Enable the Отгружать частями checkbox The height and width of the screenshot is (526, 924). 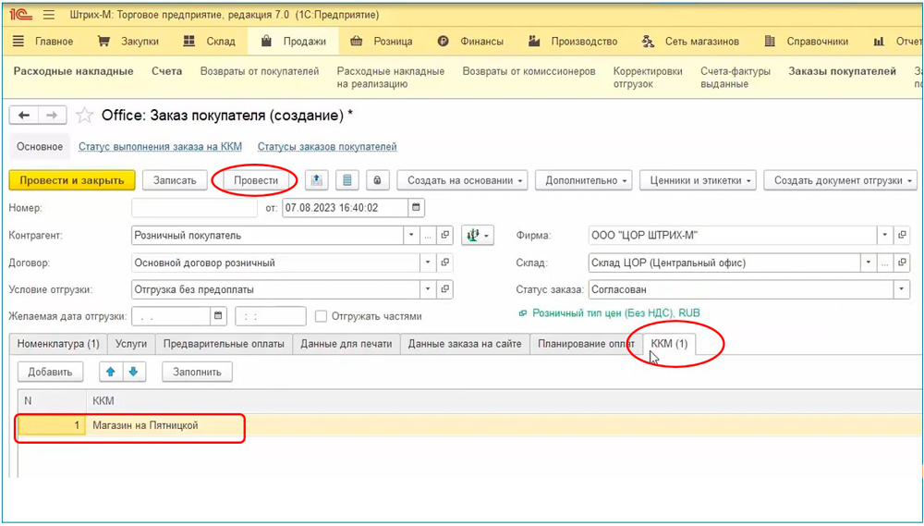point(322,316)
